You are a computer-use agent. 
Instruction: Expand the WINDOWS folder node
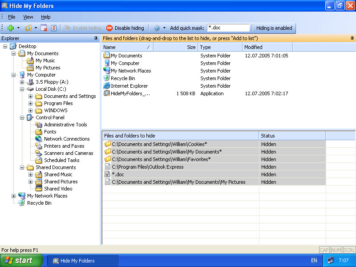pos(30,110)
